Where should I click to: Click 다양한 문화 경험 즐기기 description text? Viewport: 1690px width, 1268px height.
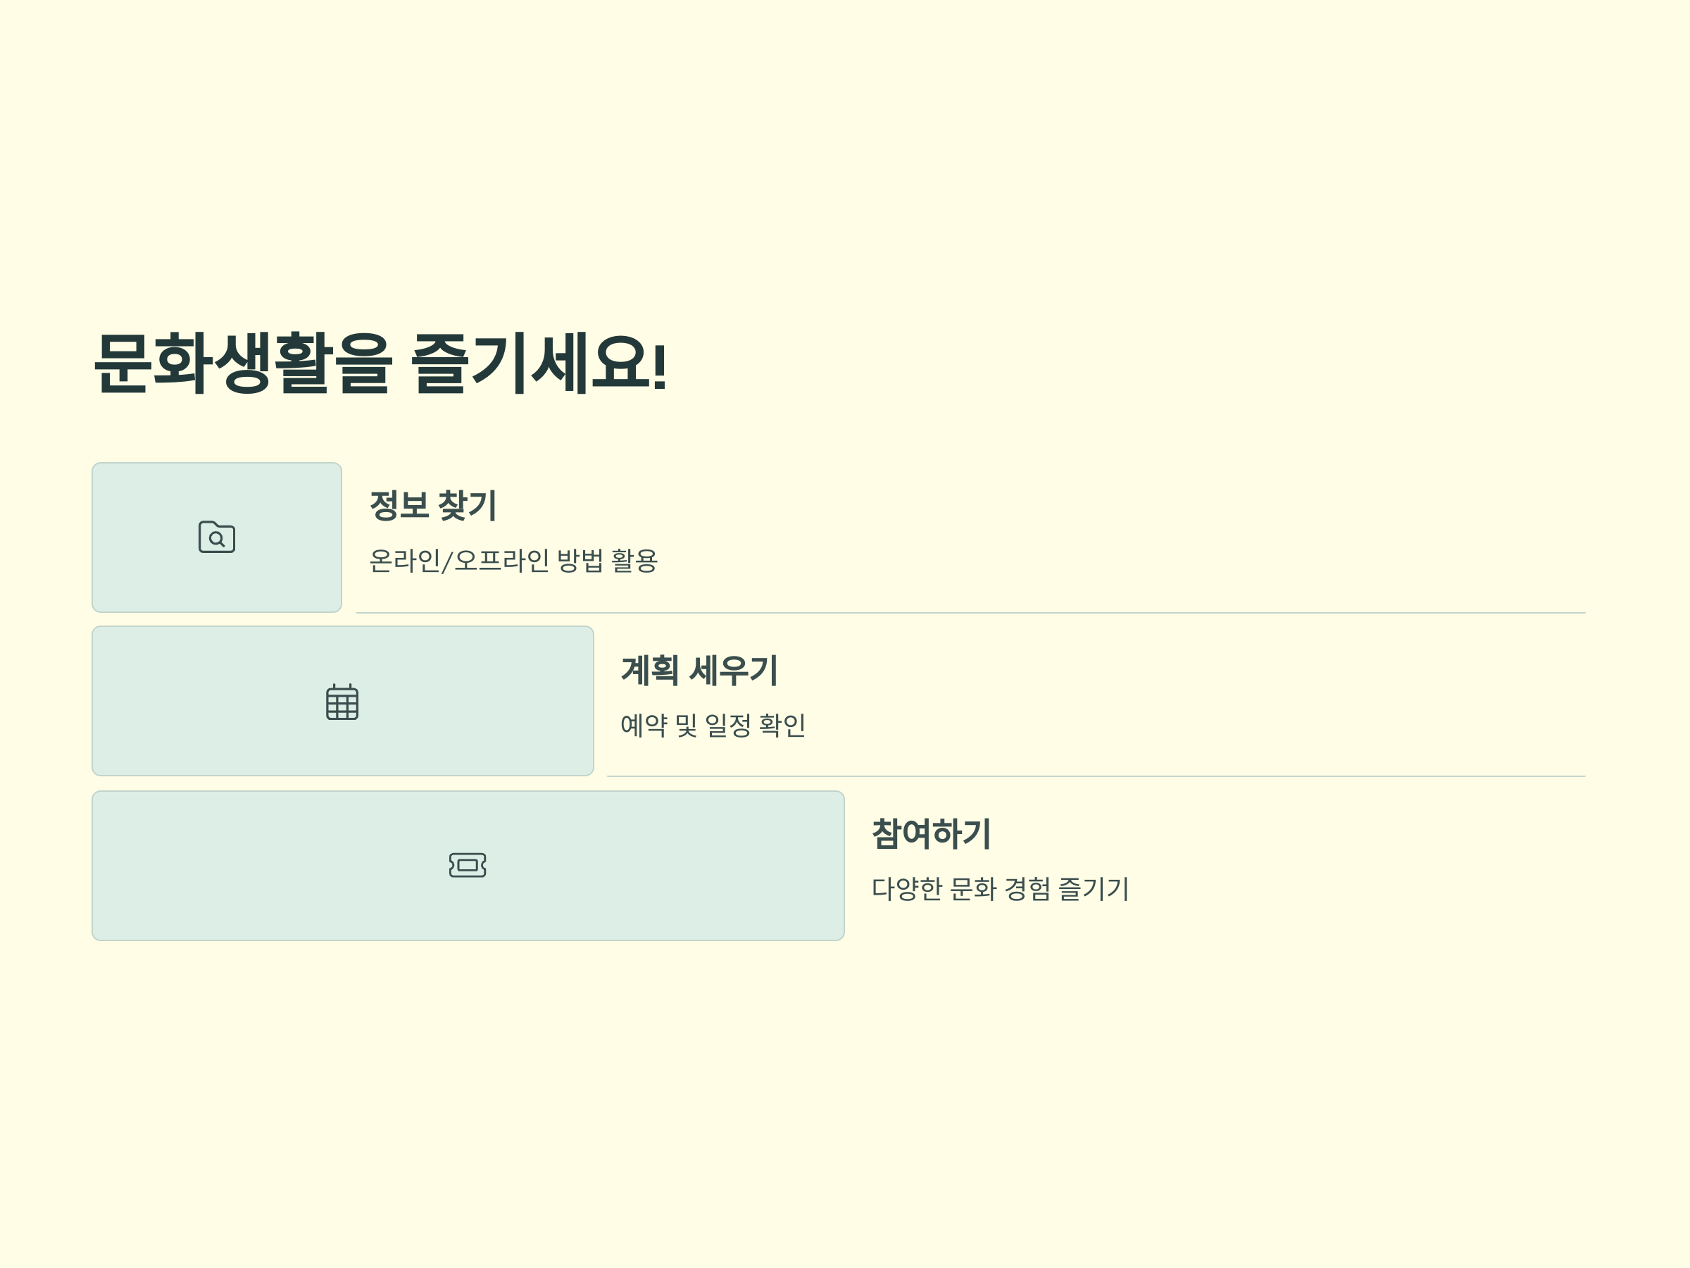click(x=1000, y=888)
